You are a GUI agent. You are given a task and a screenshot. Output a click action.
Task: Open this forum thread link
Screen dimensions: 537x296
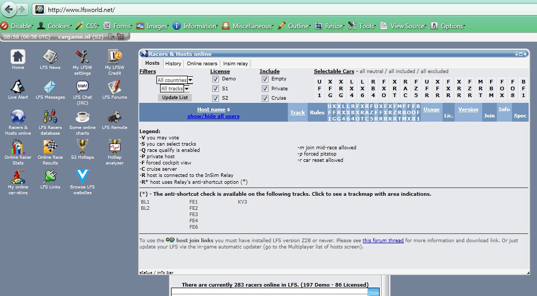coord(383,241)
